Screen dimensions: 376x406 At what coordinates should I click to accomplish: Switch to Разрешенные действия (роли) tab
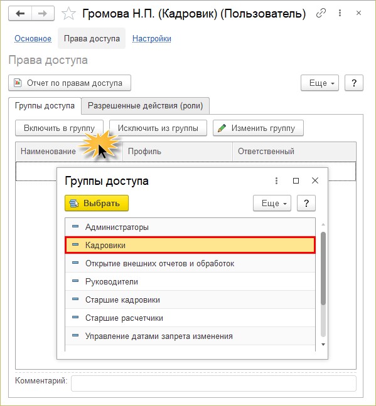[x=145, y=106]
